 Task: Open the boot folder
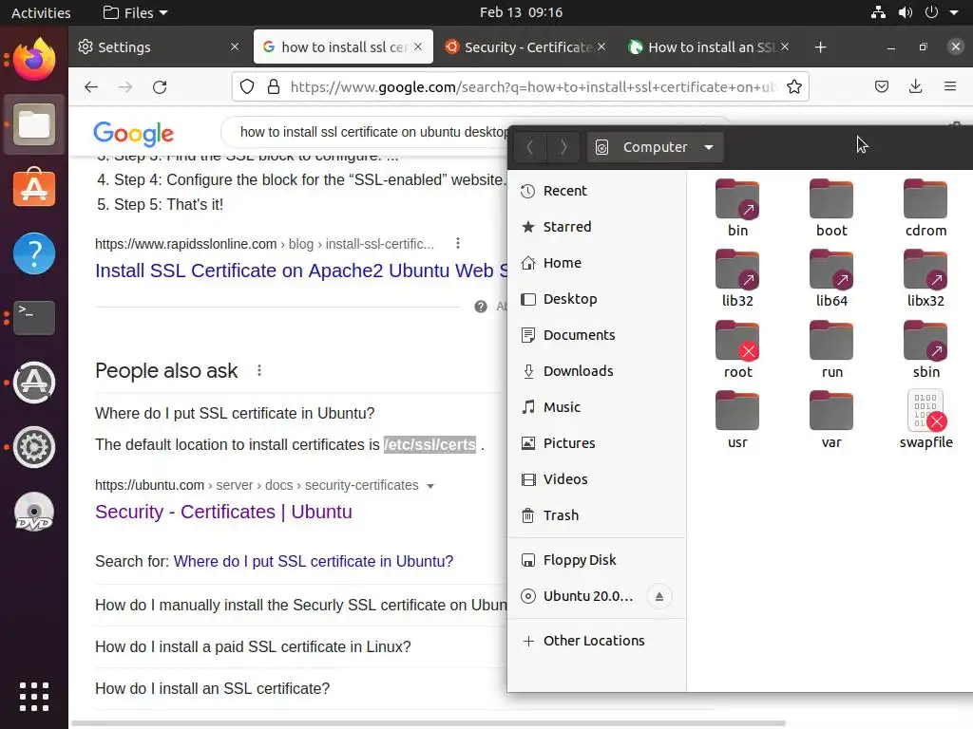[x=831, y=208]
